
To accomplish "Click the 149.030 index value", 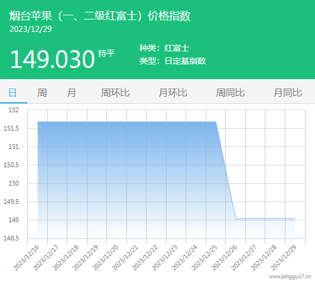I will pyautogui.click(x=53, y=59).
